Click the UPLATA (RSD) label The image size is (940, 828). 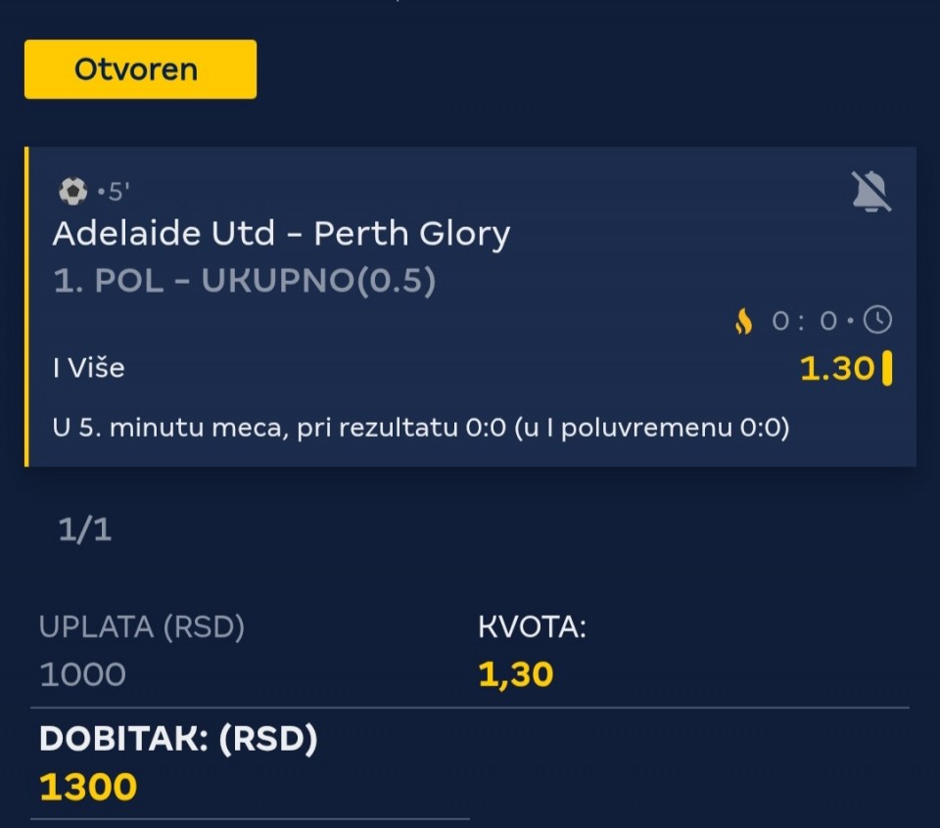tap(141, 627)
